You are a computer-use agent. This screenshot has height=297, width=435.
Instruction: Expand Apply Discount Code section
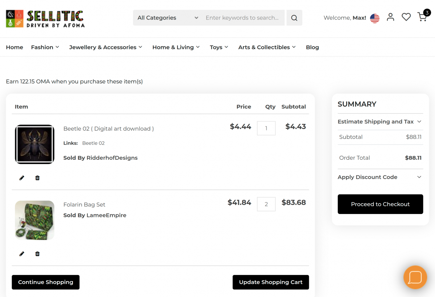point(380,177)
